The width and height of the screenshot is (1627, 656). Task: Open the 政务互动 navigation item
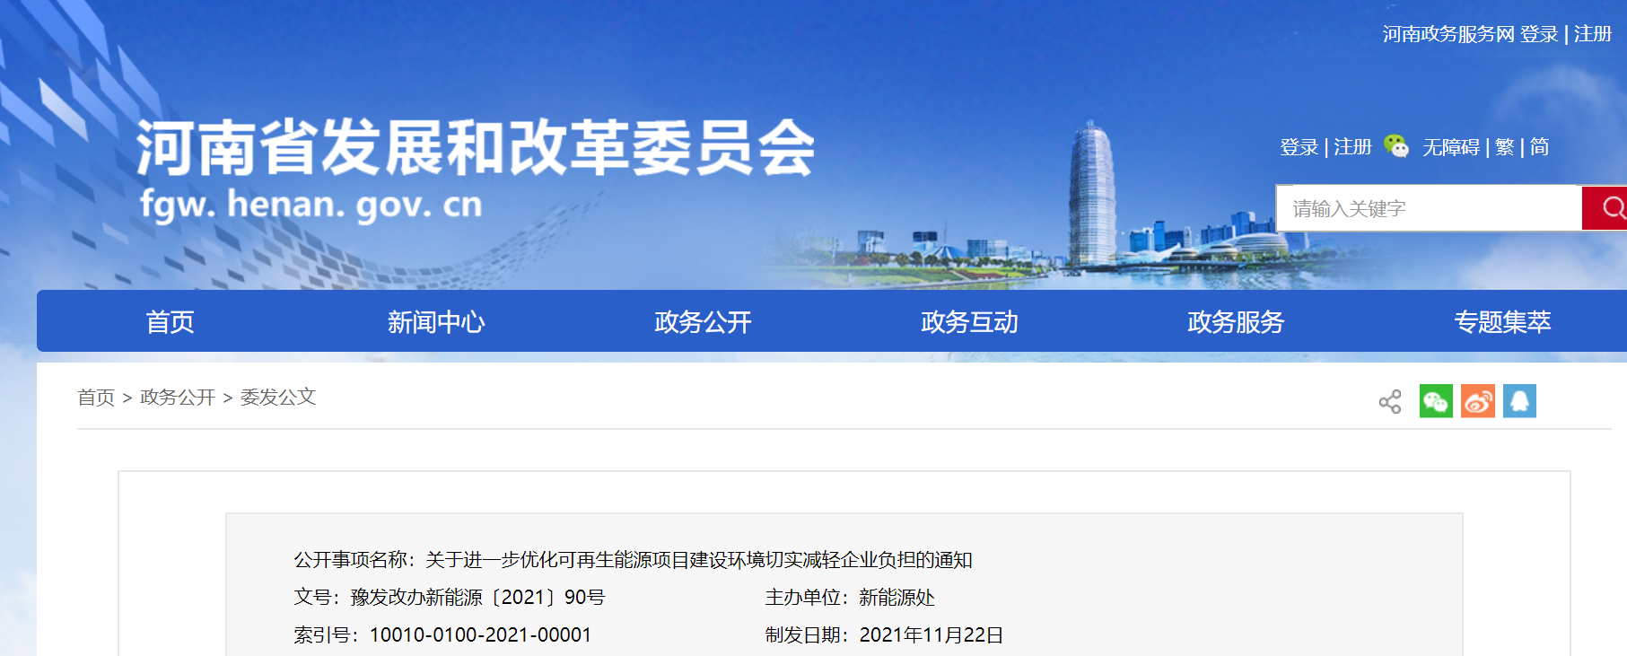pos(969,321)
